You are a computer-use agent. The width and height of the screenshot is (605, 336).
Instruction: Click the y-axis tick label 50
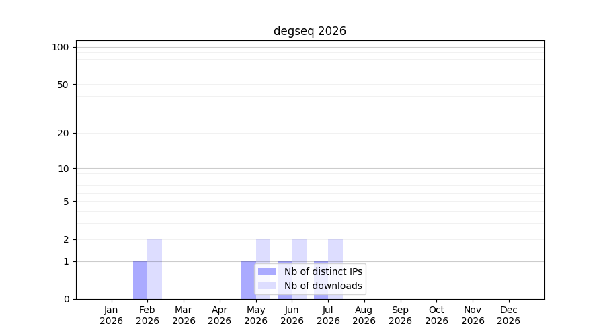point(63,85)
